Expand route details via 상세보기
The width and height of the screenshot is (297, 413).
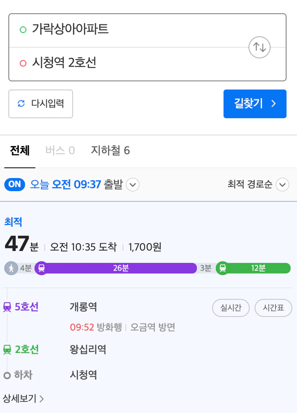pos(23,399)
